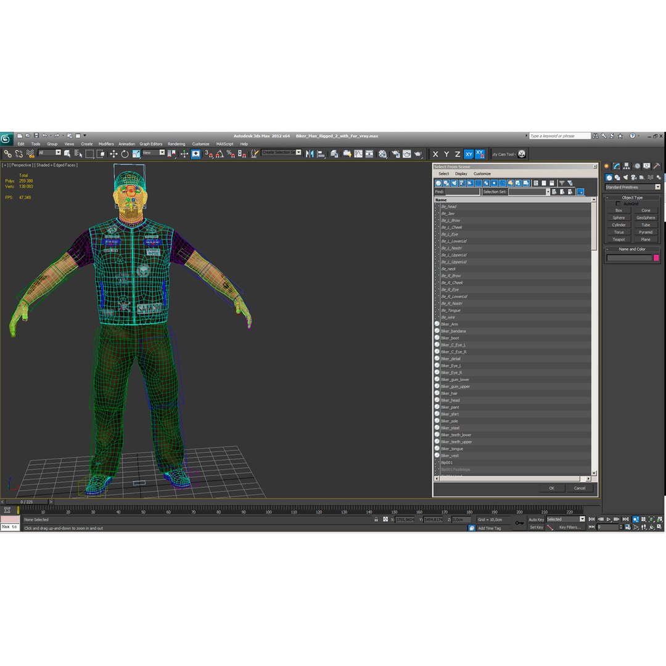666x666 pixels.
Task: Click the render teapot icon
Action: click(418, 154)
